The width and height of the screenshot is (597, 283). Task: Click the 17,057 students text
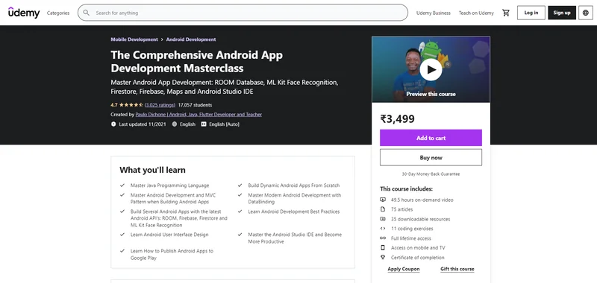(x=195, y=105)
